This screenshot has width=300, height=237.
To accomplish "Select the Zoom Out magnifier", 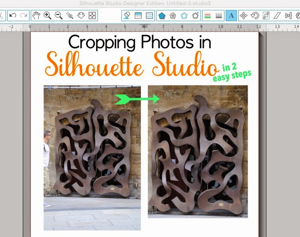I will [x=59, y=15].
